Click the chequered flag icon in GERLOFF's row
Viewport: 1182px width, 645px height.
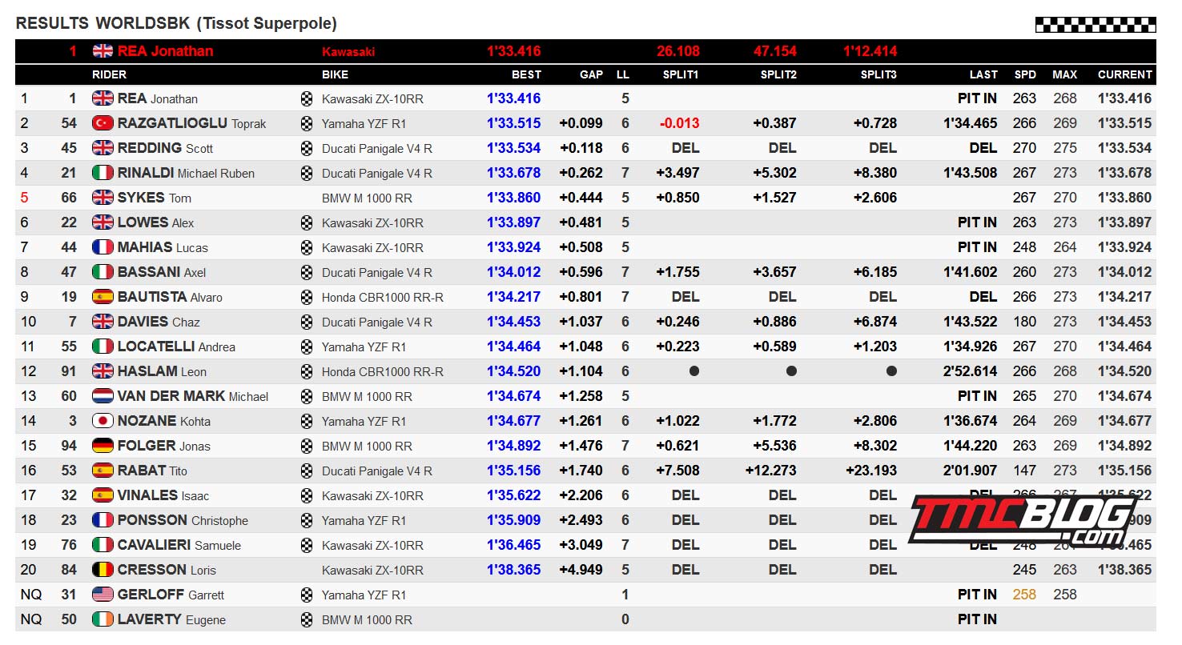[307, 595]
